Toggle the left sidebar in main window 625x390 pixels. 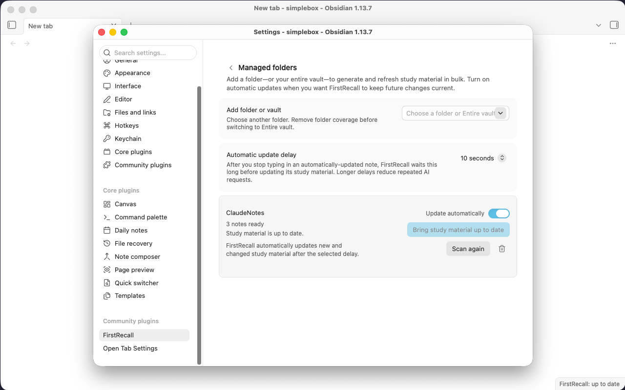(12, 25)
